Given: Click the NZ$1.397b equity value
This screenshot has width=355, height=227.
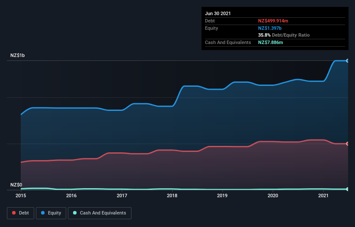Looking at the screenshot, I should point(270,28).
